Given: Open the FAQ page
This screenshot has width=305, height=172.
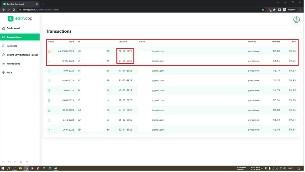Looking at the screenshot, I should point(9,72).
